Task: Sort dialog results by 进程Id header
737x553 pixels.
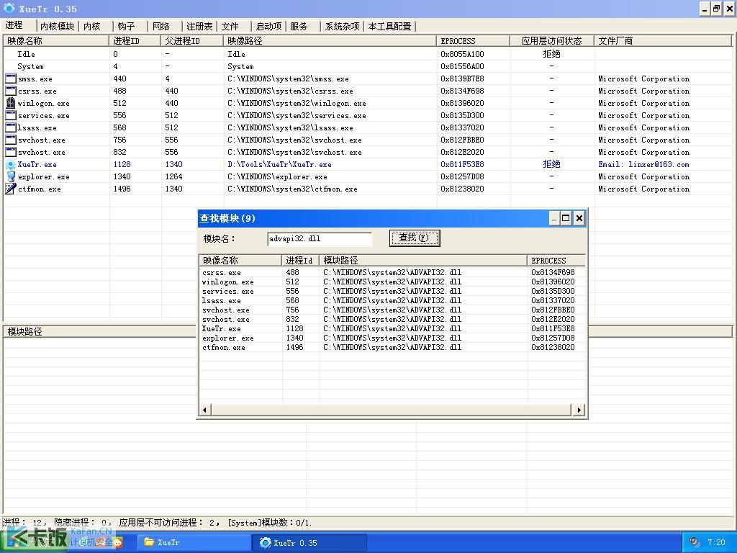Action: (x=300, y=260)
